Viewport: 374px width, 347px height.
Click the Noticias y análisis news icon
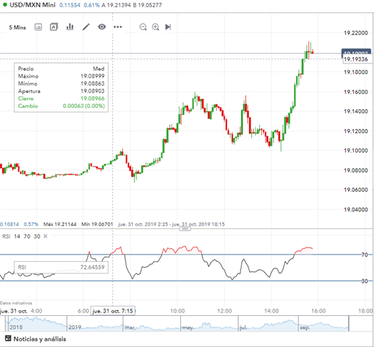pos(8,338)
